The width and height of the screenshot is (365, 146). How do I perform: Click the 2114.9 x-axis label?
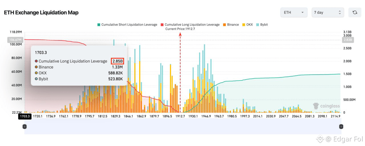click(335, 116)
